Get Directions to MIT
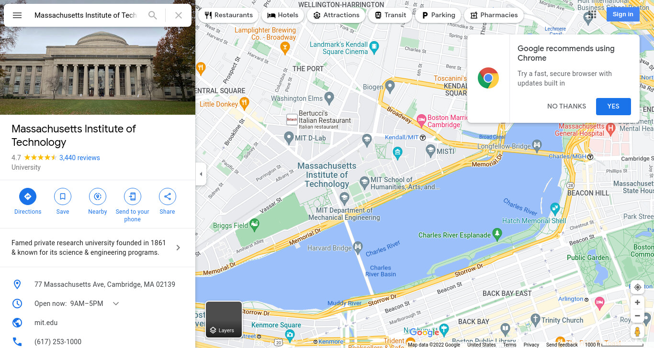 [x=28, y=202]
